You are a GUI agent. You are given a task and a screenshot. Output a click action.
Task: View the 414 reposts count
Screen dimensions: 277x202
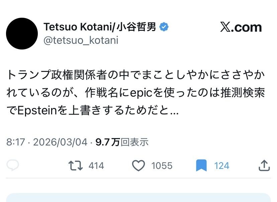[96, 166]
